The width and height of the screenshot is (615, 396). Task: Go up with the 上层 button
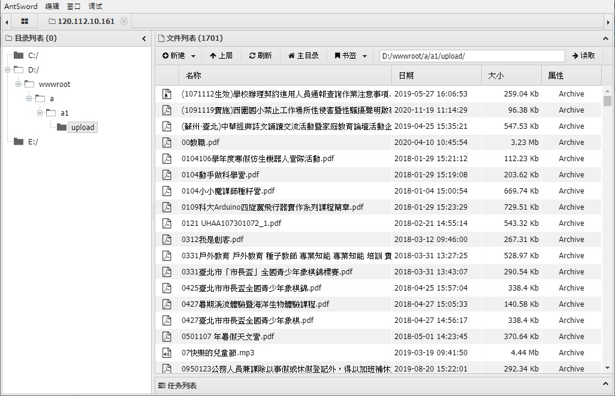coord(221,56)
